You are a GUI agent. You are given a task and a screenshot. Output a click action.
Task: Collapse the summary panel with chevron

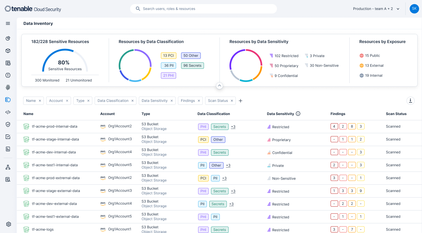pos(219,86)
